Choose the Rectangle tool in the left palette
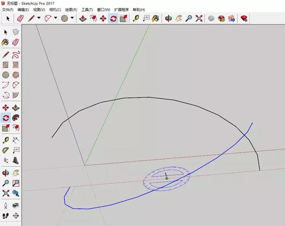 5,65
